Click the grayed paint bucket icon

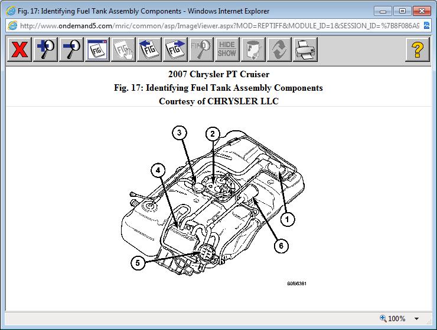click(253, 49)
